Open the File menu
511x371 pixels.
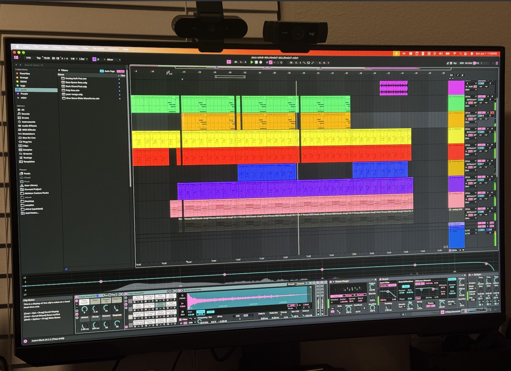pos(36,47)
